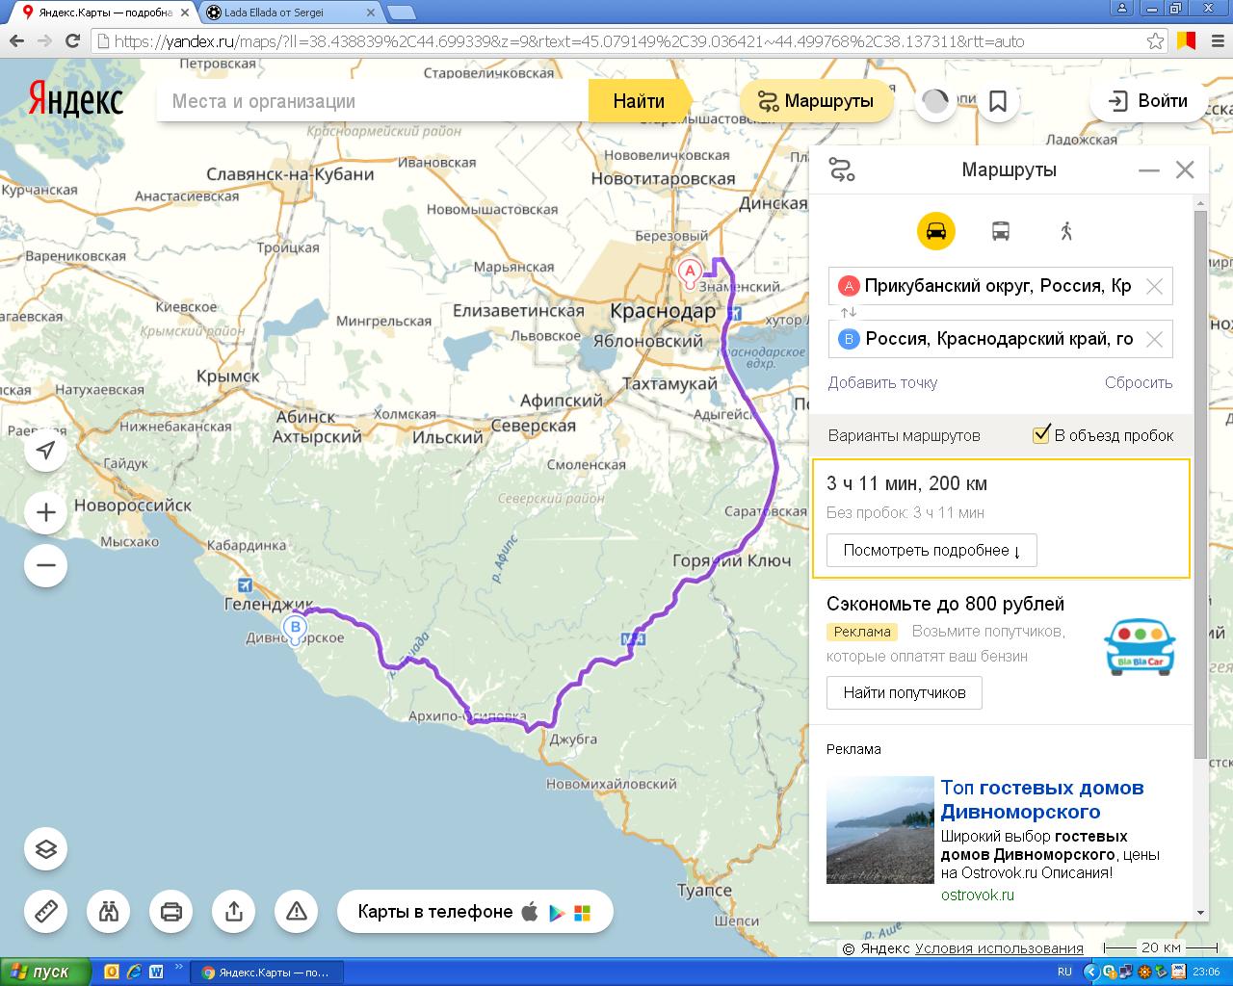Select the 3 ч 11 мин route card

[x=1001, y=518]
